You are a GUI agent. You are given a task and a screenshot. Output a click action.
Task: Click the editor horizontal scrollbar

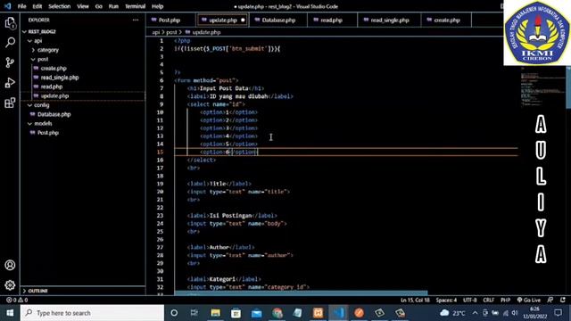click(301, 292)
